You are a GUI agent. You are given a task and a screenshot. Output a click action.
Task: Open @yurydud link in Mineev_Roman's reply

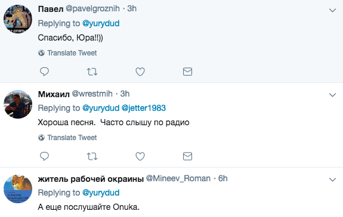pyautogui.click(x=101, y=193)
